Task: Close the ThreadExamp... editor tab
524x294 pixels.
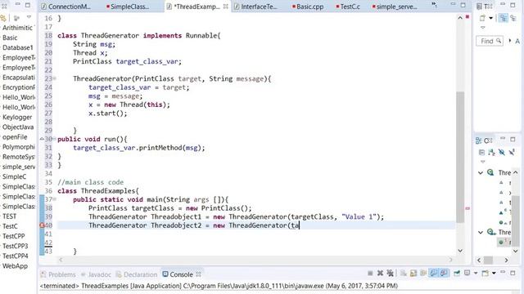Action: pyautogui.click(x=226, y=7)
